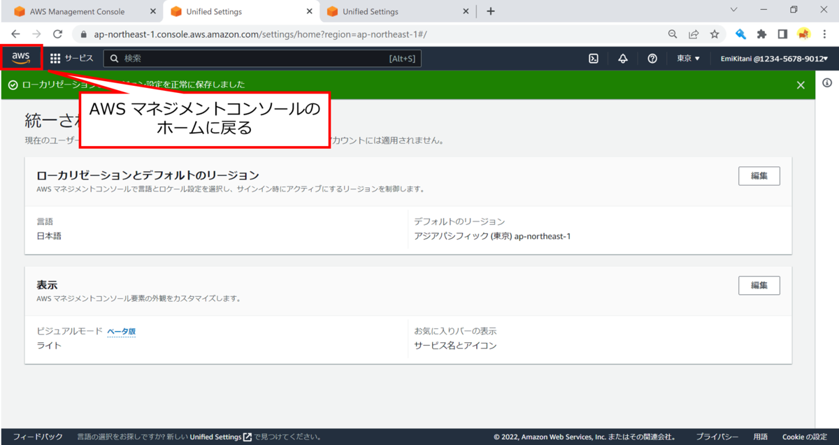Click the share page icon
The height and width of the screenshot is (445, 839).
click(694, 34)
